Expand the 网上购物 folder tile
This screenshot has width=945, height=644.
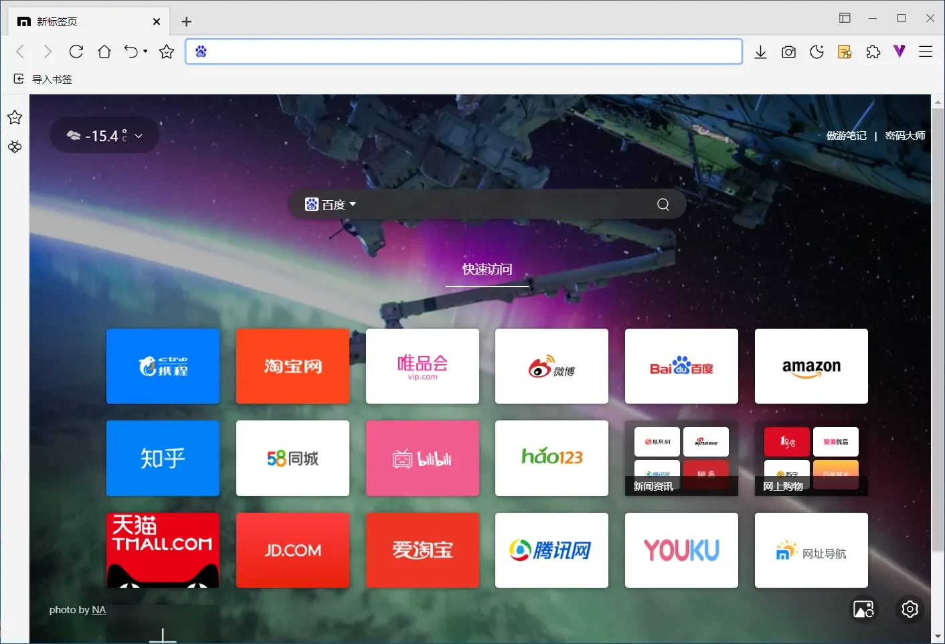(811, 459)
